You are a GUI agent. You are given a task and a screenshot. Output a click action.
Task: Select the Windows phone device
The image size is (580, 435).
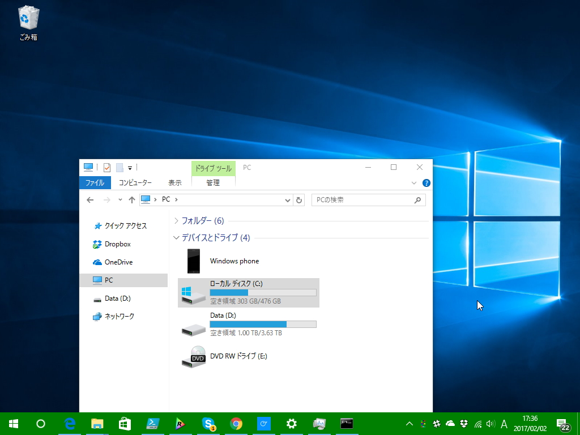[223, 261]
